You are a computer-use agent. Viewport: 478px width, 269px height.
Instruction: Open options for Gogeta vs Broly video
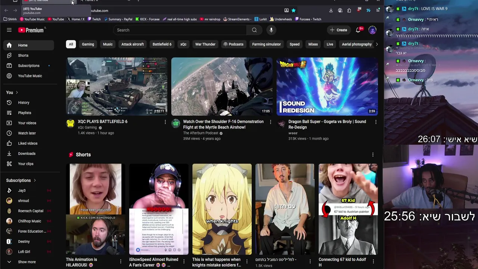(376, 122)
